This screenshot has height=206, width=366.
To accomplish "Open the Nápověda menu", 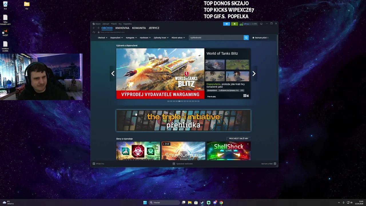I will (128, 24).
